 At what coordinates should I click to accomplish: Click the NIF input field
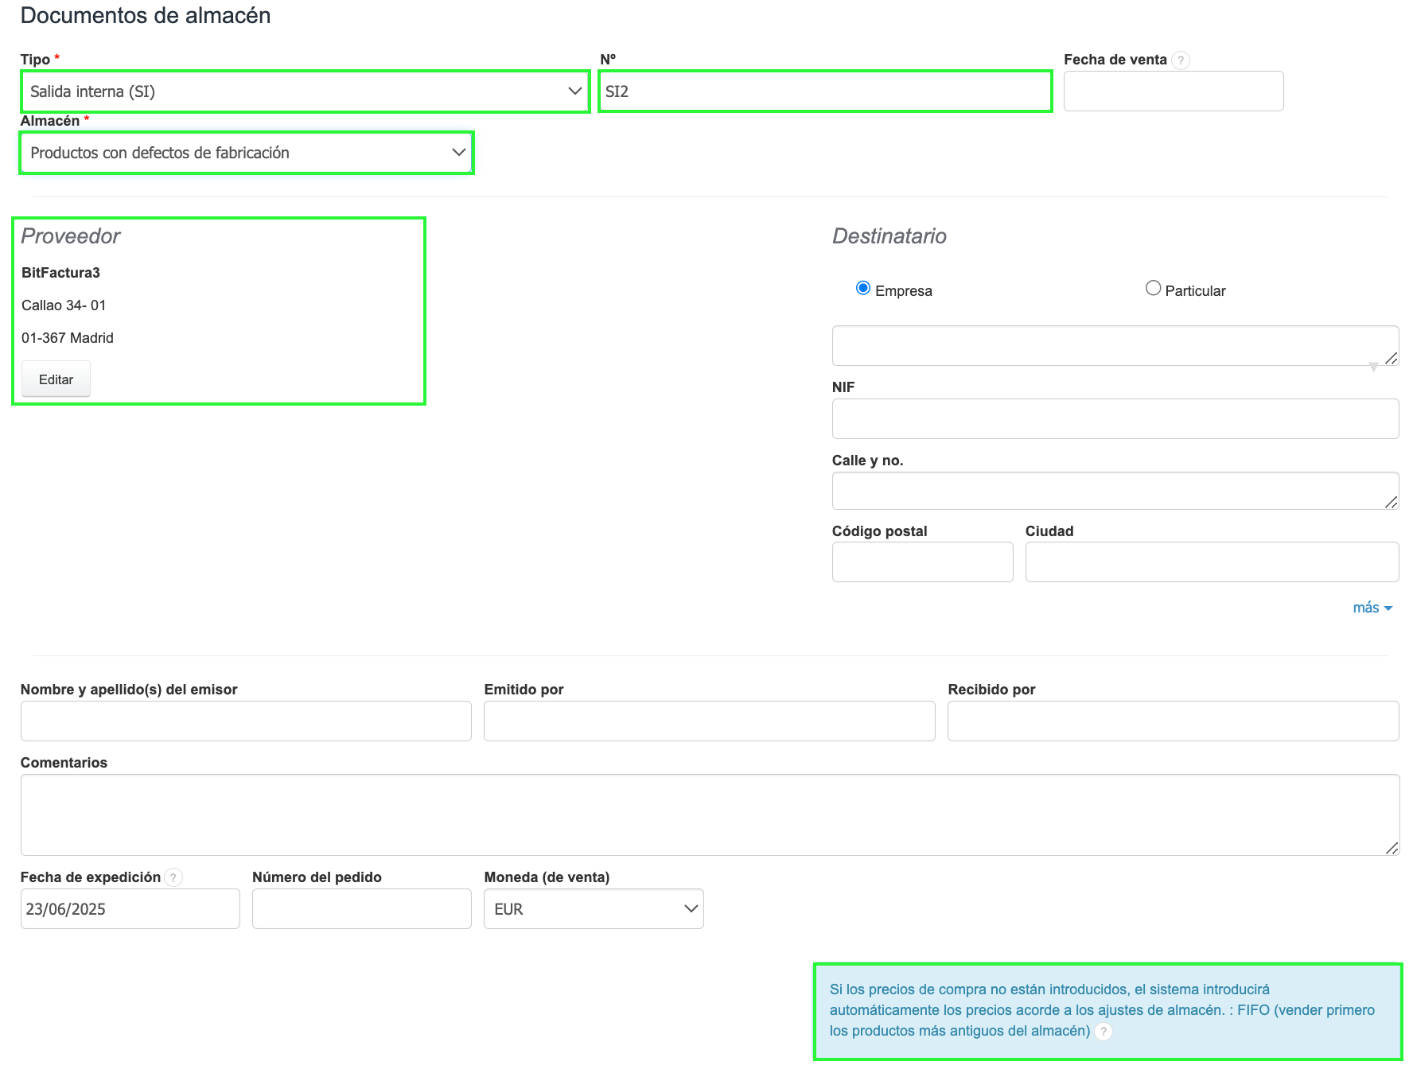[1115, 419]
